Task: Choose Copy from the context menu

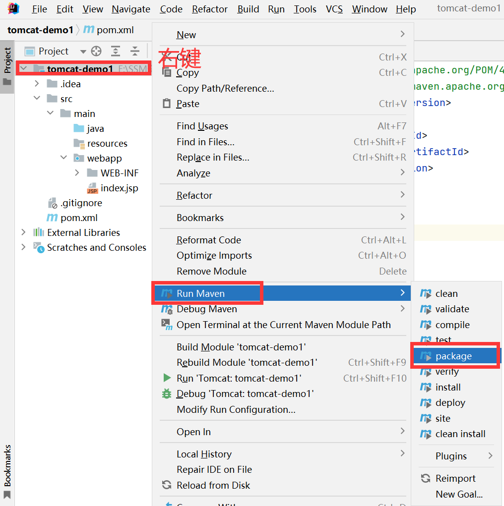Action: [x=283, y=73]
